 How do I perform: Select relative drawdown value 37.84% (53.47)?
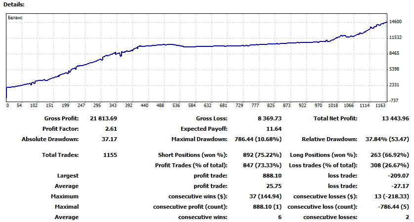coord(387,139)
